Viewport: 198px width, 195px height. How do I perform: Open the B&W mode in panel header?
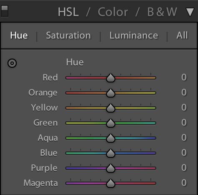tap(162, 12)
